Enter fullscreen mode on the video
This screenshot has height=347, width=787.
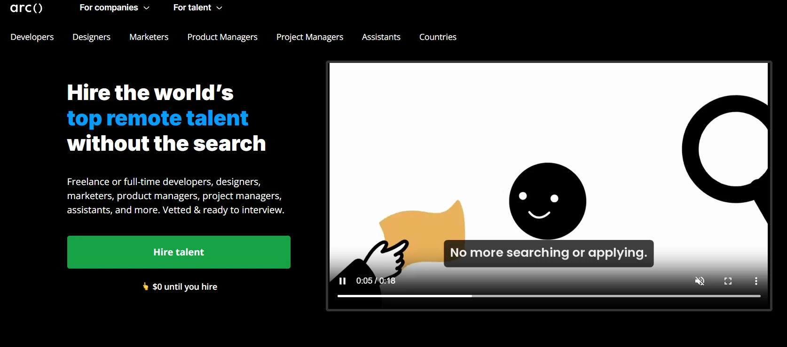pos(728,281)
